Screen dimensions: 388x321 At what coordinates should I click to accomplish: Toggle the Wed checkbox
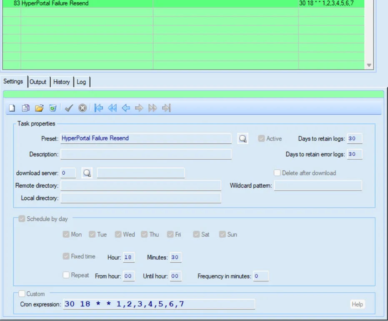point(118,234)
